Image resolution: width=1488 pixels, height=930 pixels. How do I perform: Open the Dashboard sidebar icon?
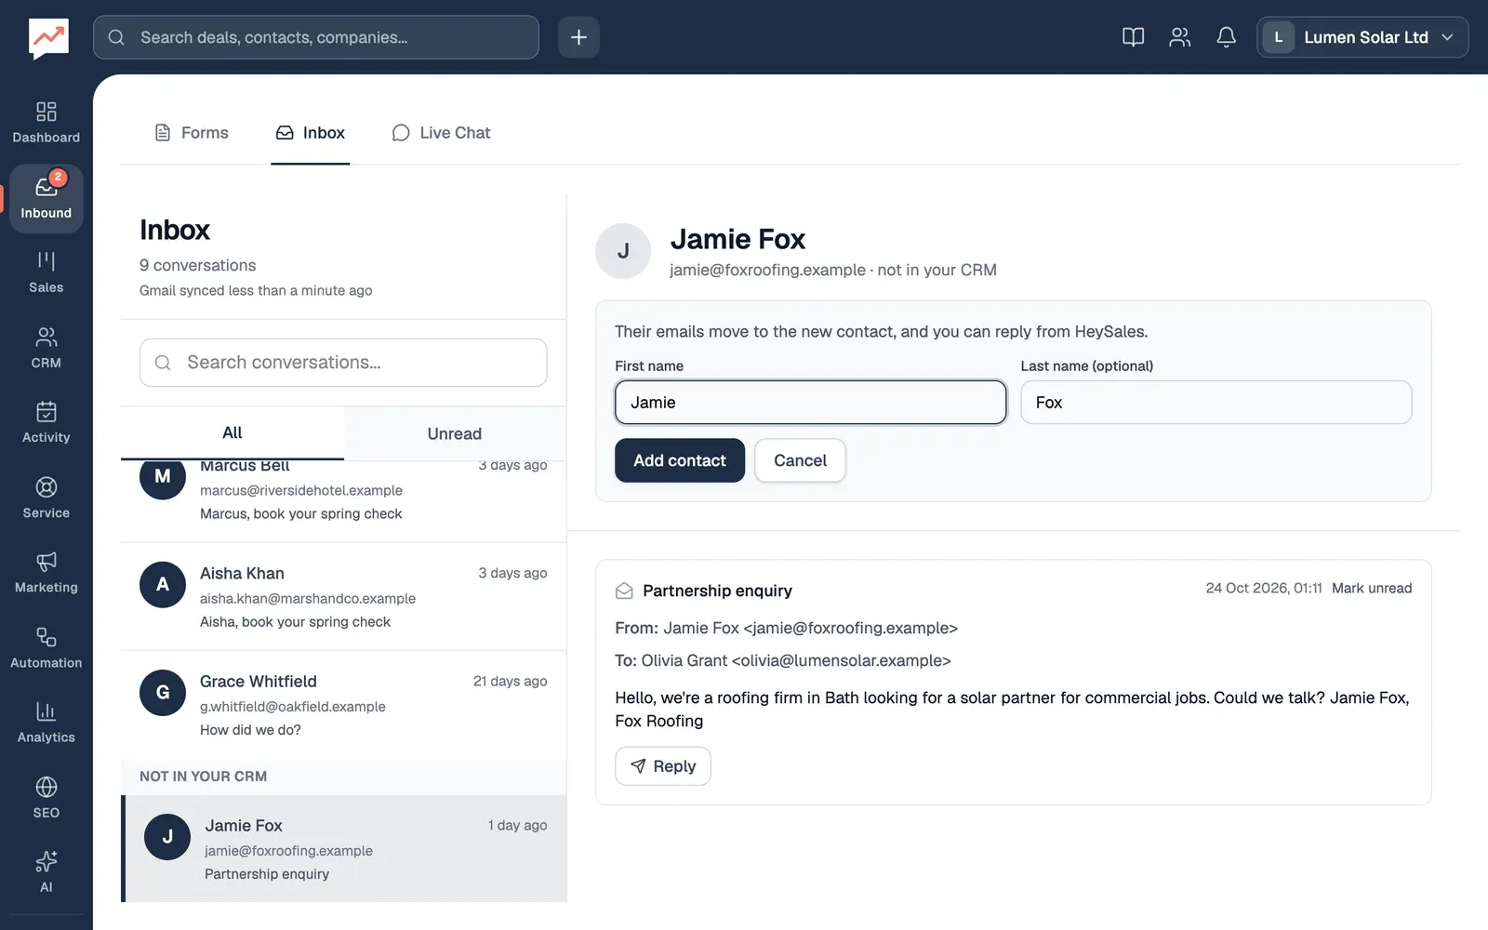point(46,123)
